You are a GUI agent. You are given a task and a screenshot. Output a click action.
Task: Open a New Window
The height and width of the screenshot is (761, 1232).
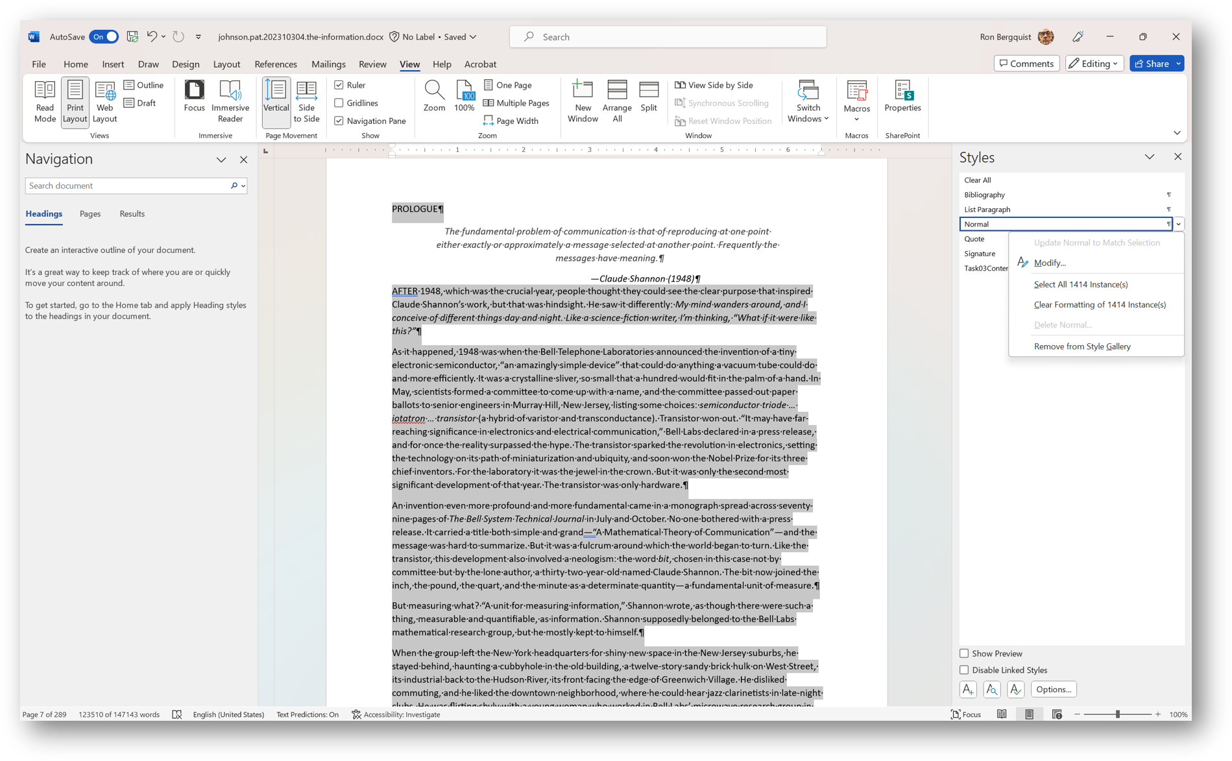click(x=582, y=101)
